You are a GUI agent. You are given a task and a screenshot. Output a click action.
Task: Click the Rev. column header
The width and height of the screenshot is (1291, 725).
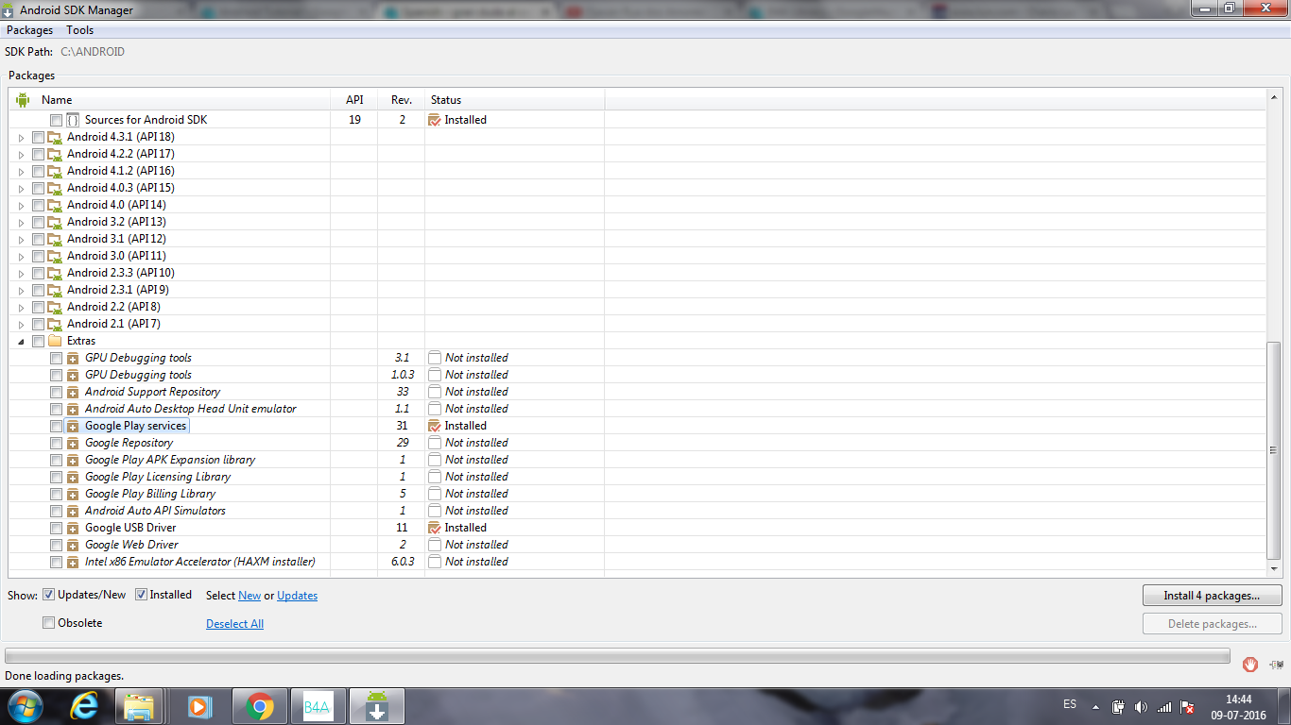402,99
